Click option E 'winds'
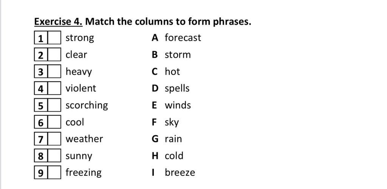The image size is (387, 189). 178,105
